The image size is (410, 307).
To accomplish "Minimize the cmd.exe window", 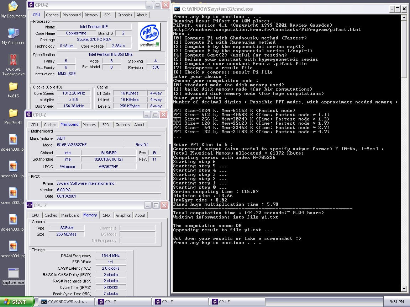I will 392,9.
